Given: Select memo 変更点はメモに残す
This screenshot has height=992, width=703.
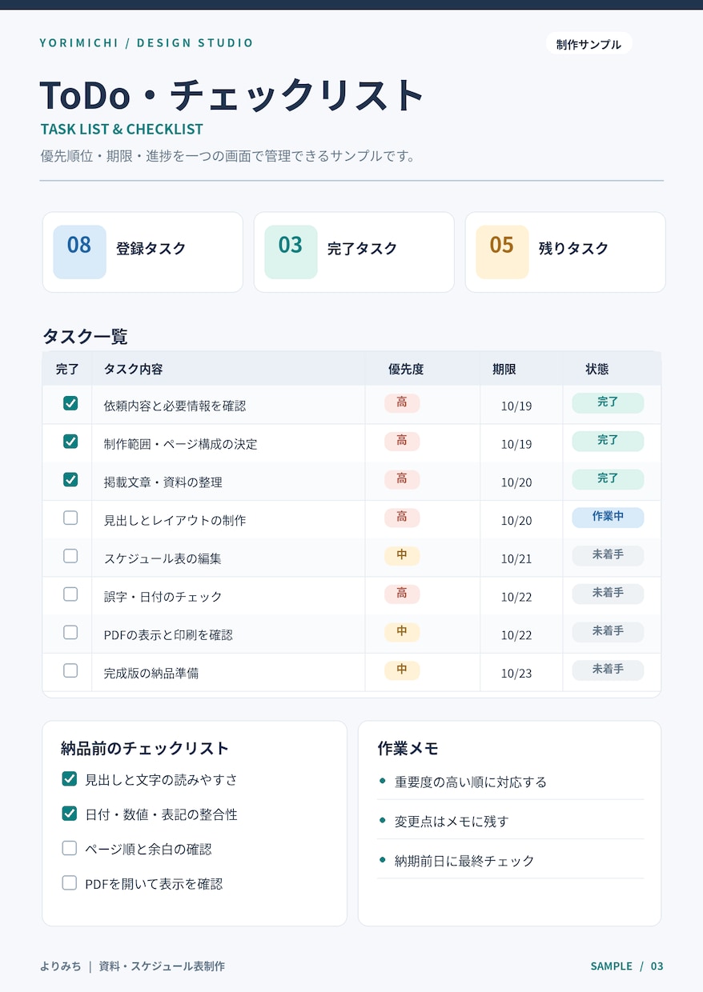Looking at the screenshot, I should [452, 821].
